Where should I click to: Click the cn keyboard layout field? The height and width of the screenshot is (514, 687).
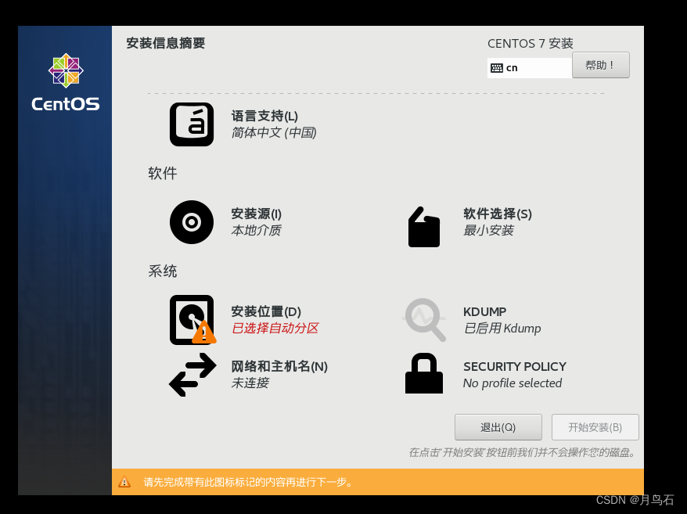(x=530, y=68)
